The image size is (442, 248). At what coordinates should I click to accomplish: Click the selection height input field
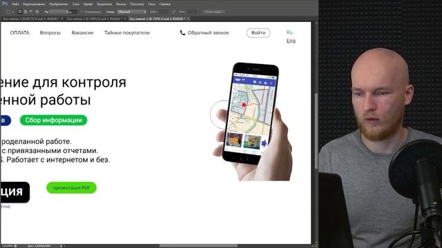tap(193, 12)
